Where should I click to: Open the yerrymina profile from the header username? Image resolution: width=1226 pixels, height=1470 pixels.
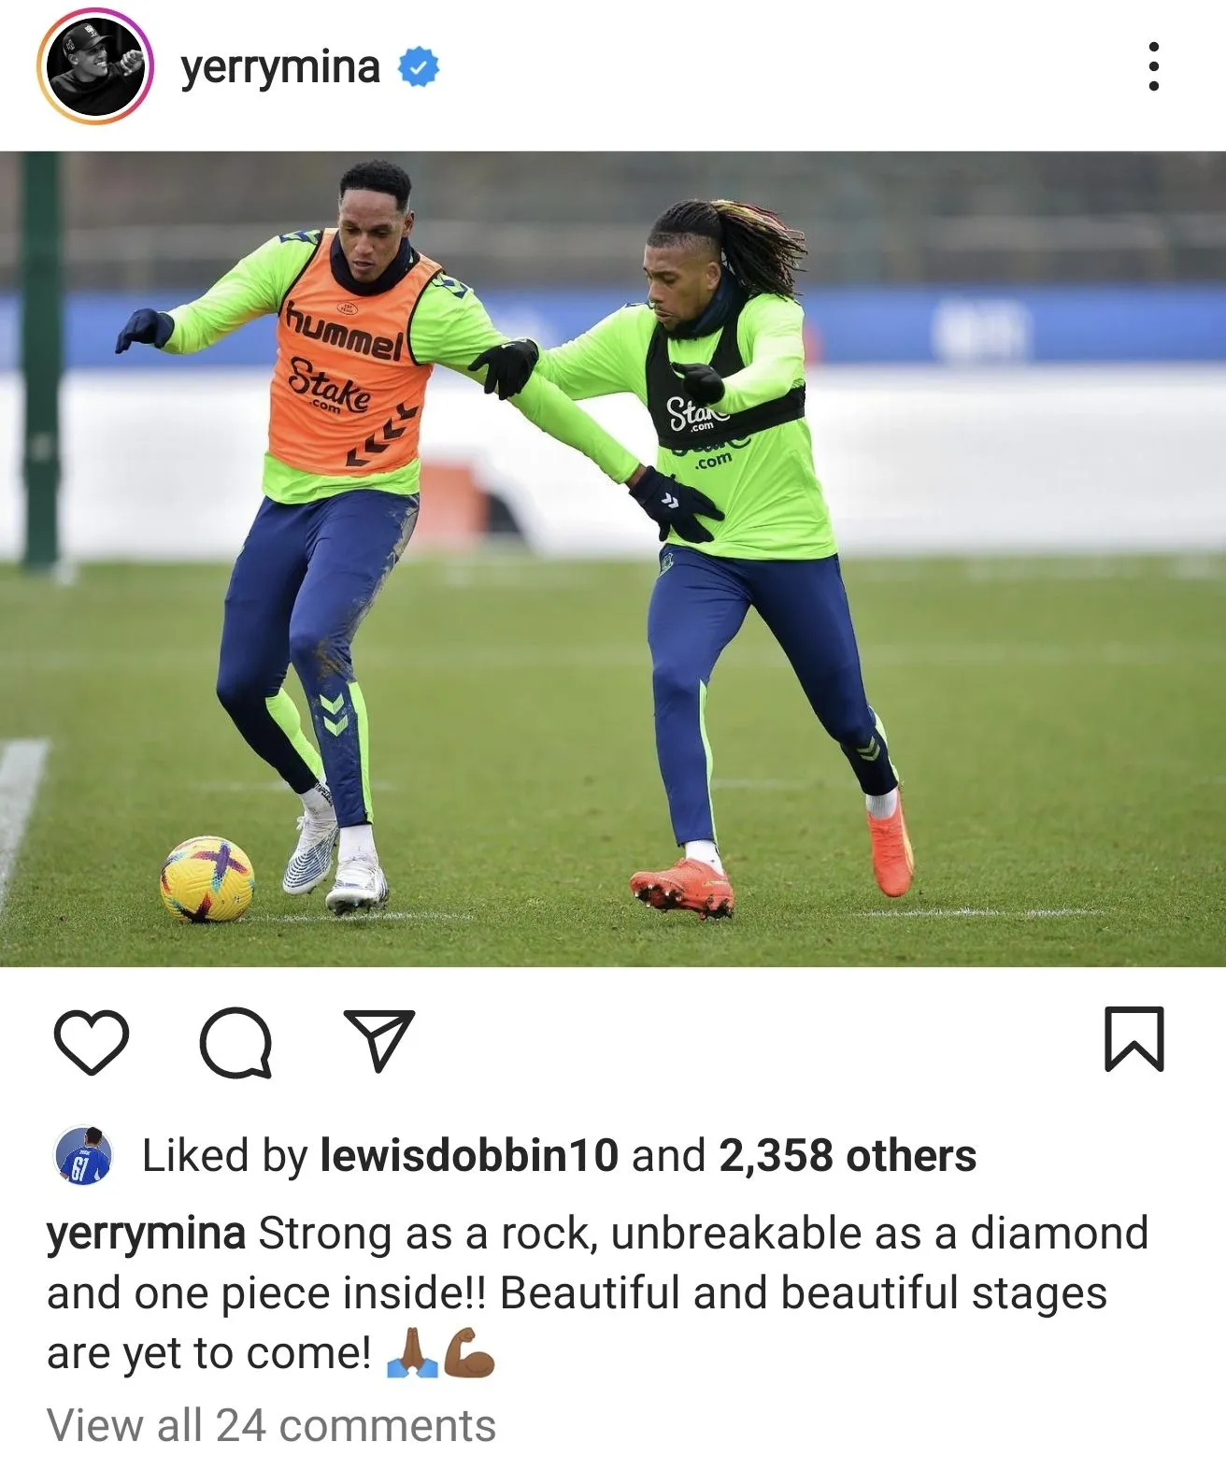coord(280,67)
